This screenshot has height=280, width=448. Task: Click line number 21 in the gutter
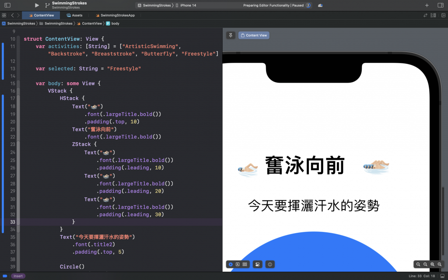13,129
